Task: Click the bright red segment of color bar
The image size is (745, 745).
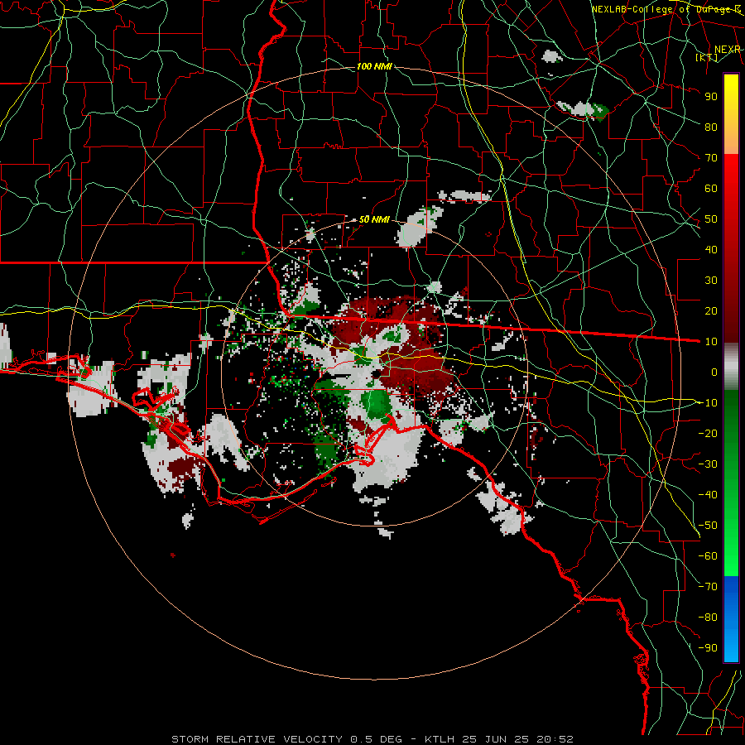Action: coord(731,174)
